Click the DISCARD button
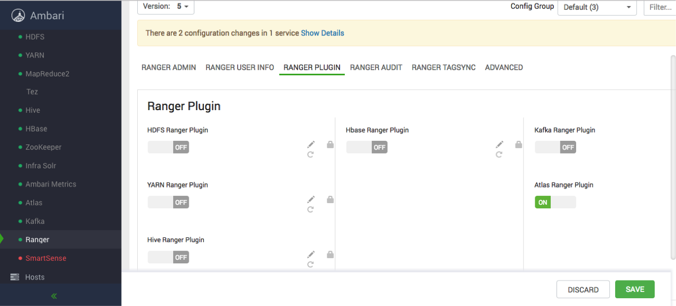 (x=583, y=289)
